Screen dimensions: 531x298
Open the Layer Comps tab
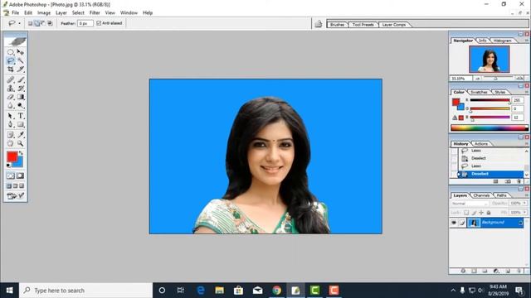394,25
